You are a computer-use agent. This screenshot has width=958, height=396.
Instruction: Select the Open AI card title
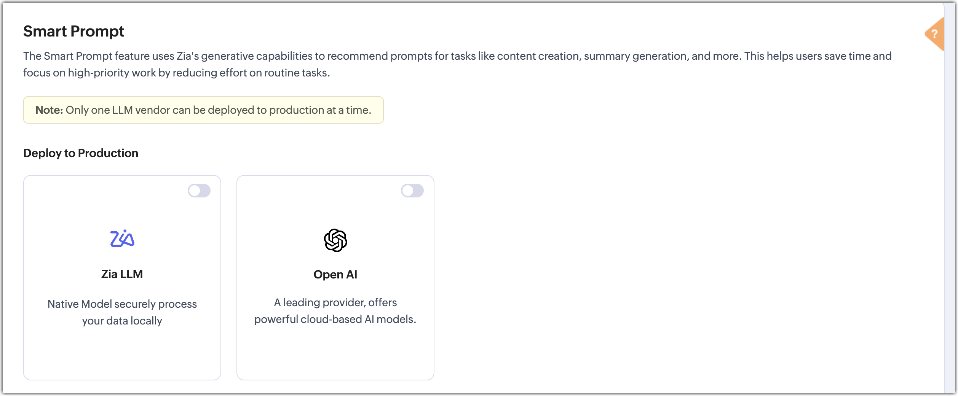point(335,275)
